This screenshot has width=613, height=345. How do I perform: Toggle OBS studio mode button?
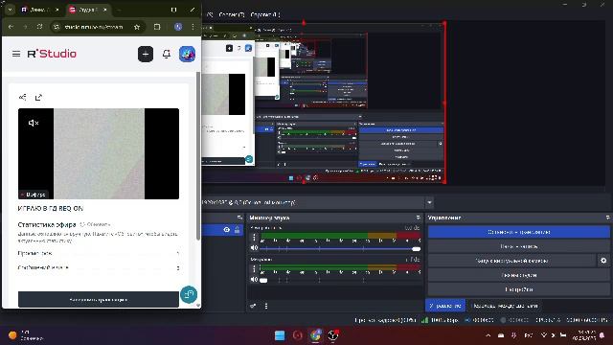point(519,275)
